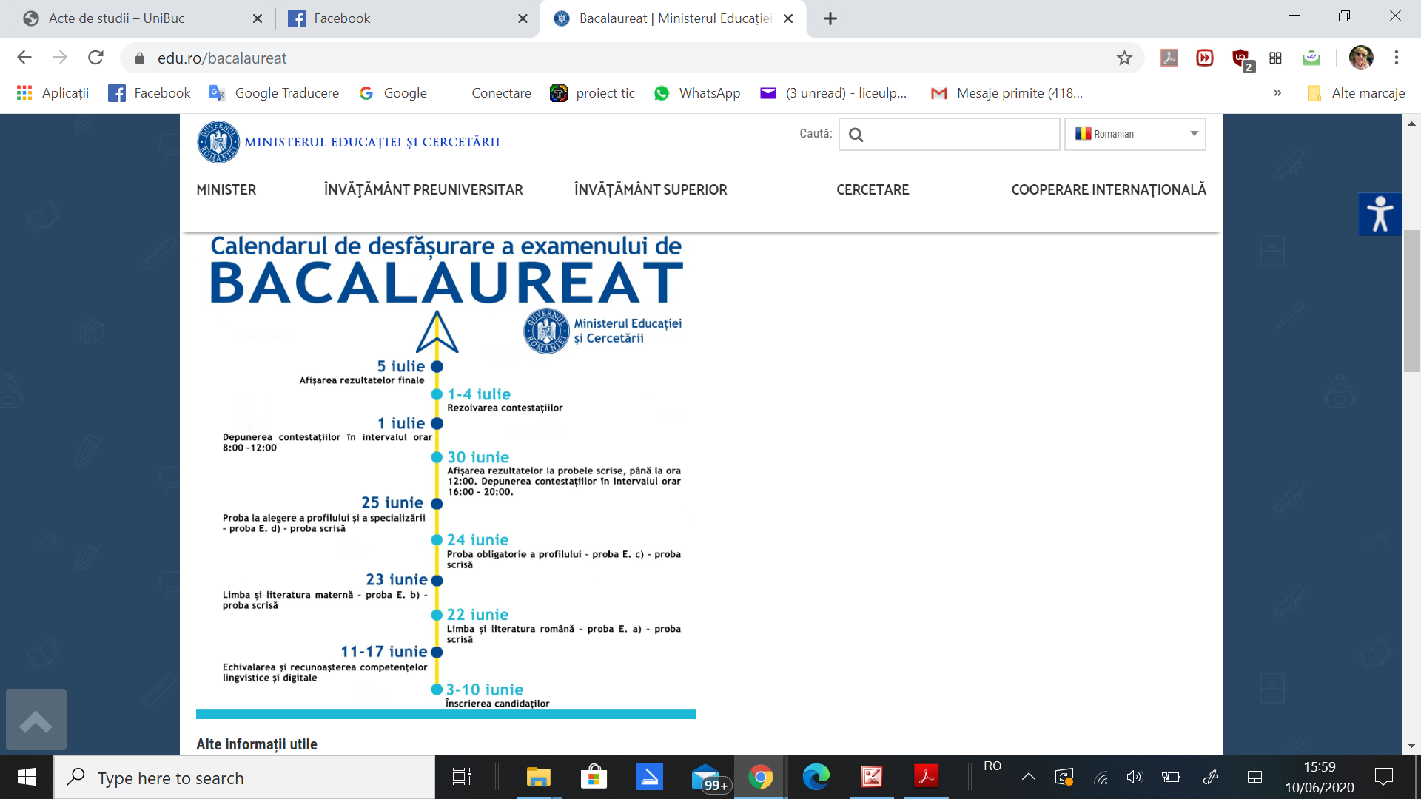Close the Facebook tab

(x=523, y=18)
